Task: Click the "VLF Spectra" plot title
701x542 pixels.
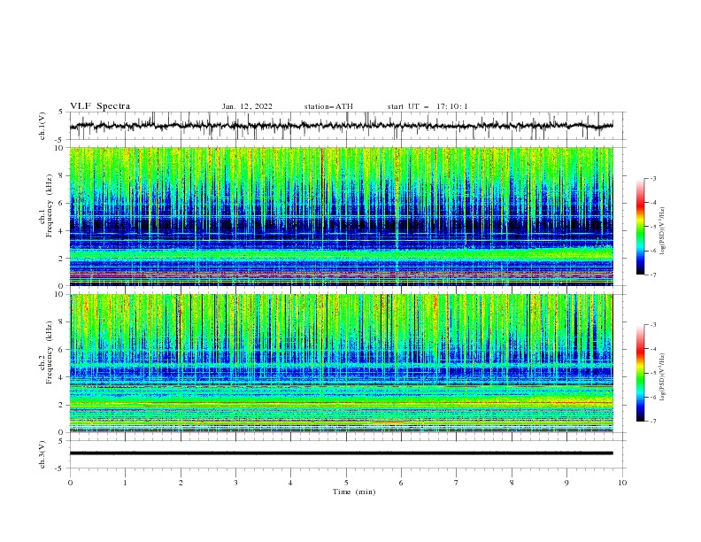Action: point(100,106)
